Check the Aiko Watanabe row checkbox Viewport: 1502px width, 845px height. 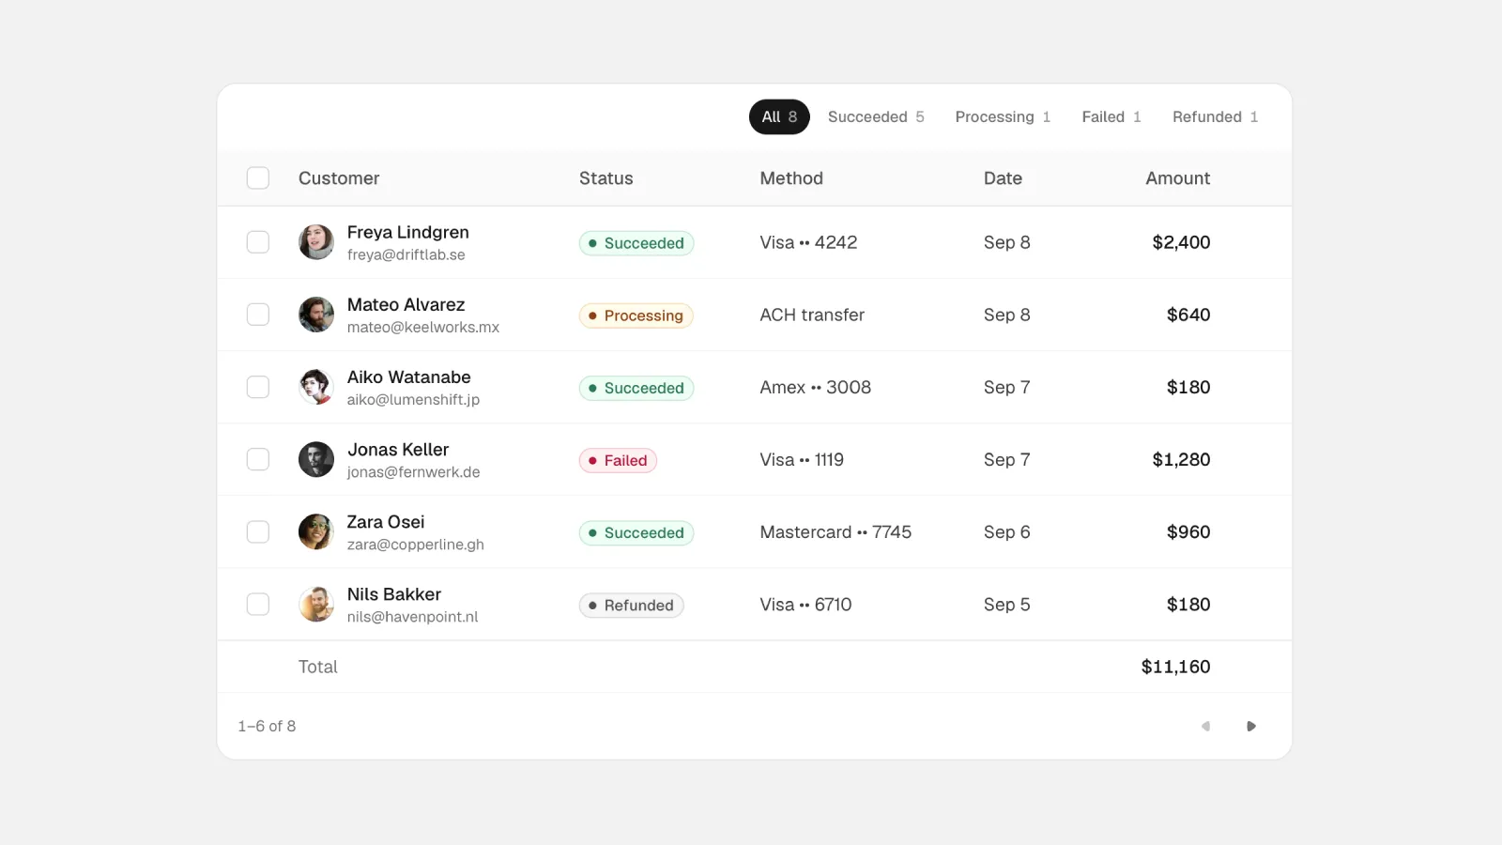258,387
